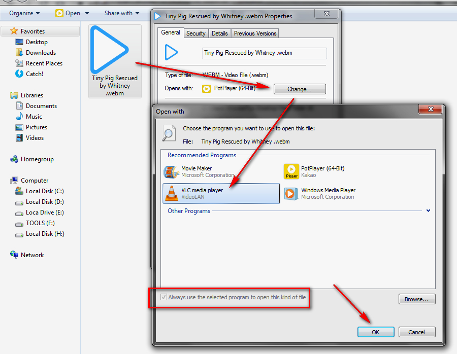Open Desktop icon in Favorites
The width and height of the screenshot is (457, 354).
coord(19,42)
